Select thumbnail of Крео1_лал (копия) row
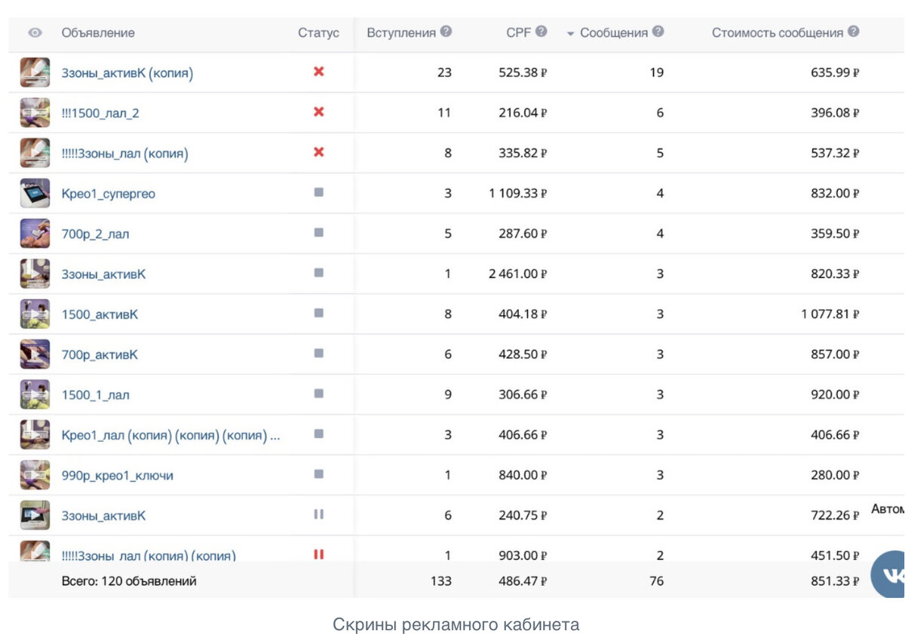 click(35, 435)
